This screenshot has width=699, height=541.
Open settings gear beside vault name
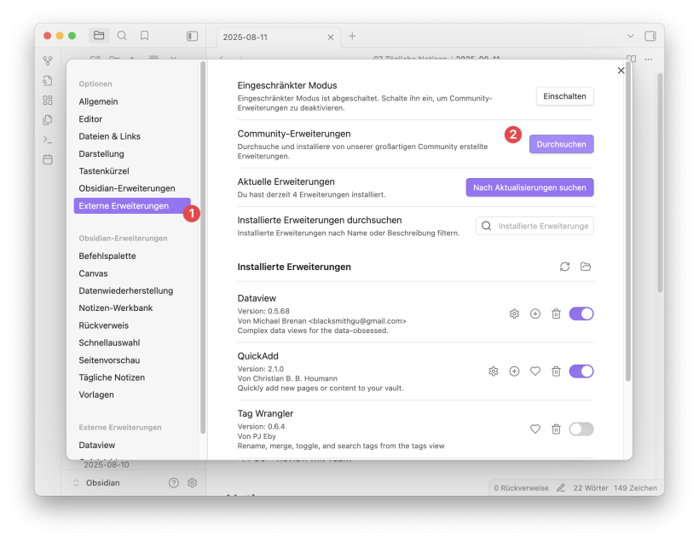coord(192,482)
